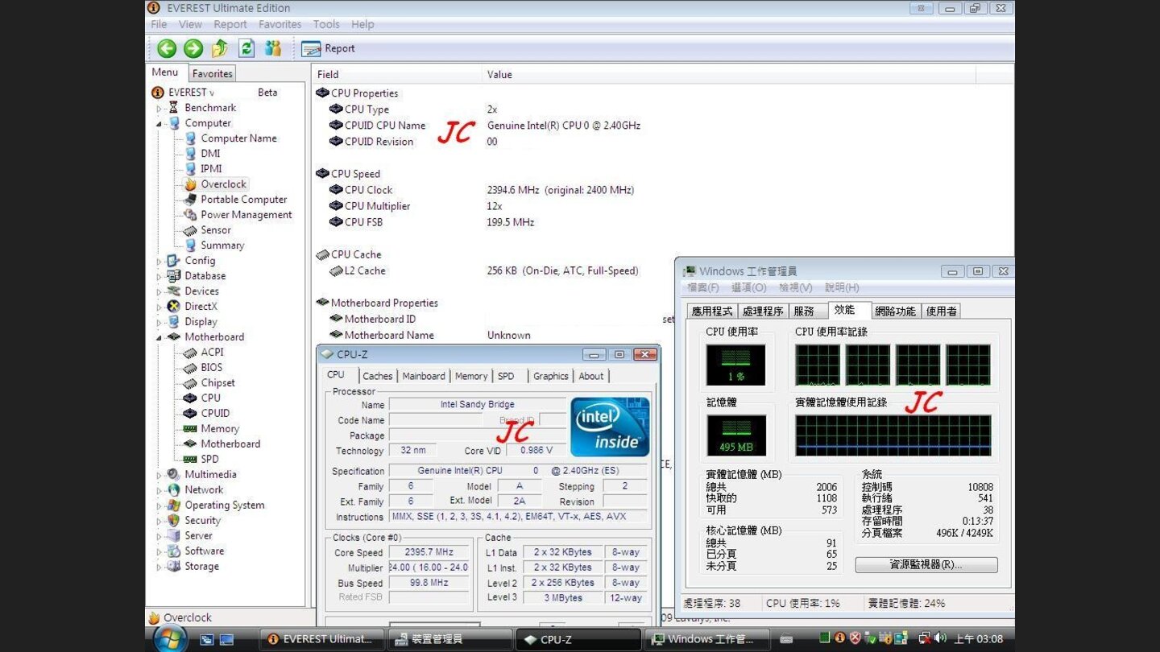
Task: Open the View menu in EVEREST
Action: pos(191,24)
